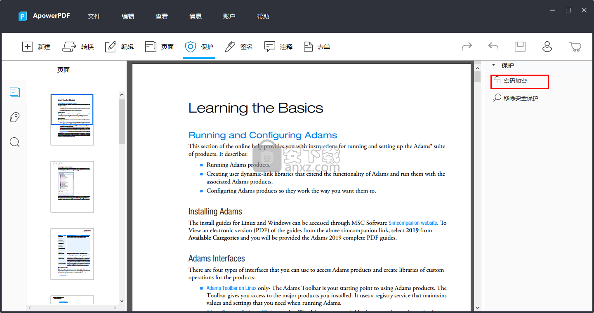This screenshot has height=313, width=594.
Task: Select the 编辑 toolbar pencil tool
Action: click(x=119, y=47)
